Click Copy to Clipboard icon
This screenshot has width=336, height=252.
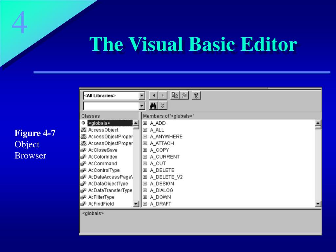point(175,95)
